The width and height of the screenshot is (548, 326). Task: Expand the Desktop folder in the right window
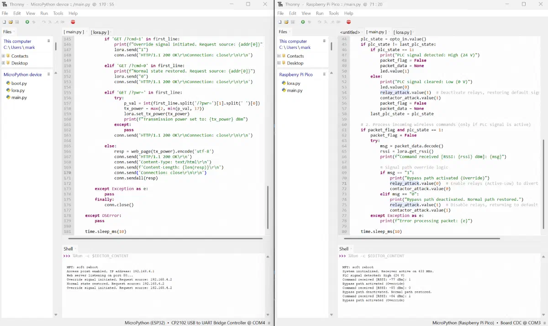click(x=279, y=63)
